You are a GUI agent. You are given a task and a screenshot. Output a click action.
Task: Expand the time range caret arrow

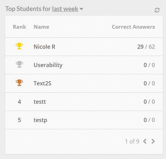tap(81, 9)
